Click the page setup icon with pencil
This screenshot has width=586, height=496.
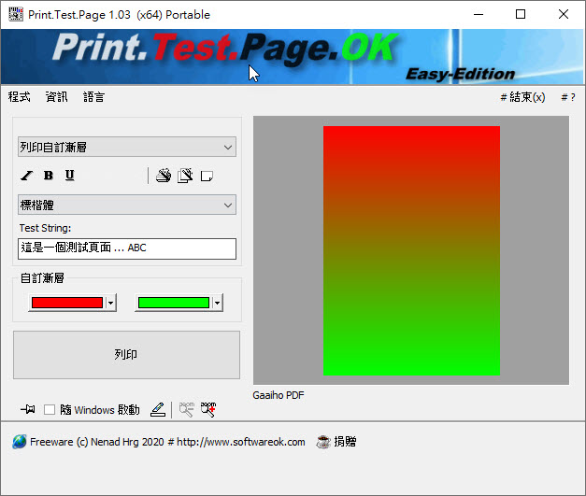[185, 176]
